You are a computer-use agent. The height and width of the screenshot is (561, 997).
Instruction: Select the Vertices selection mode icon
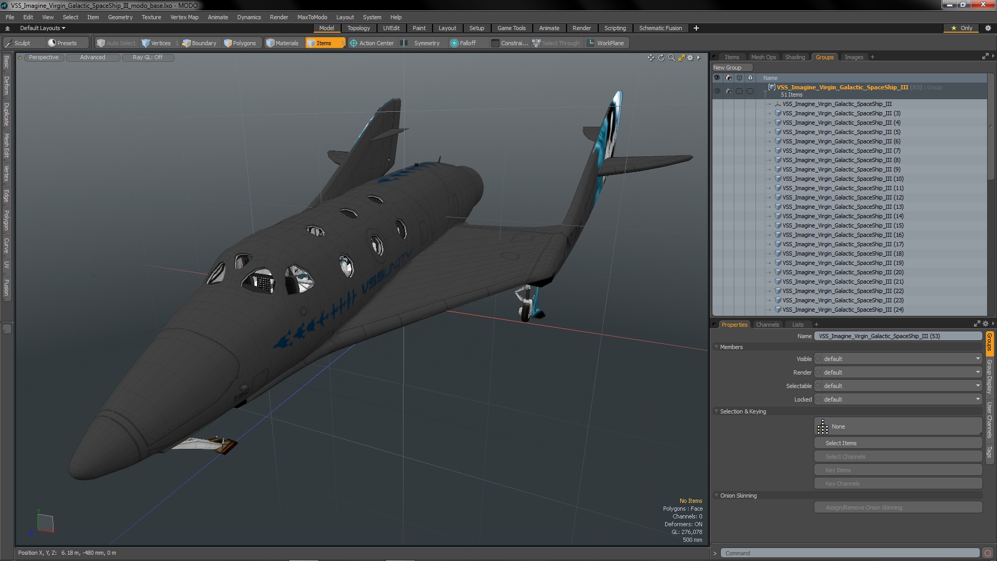tap(146, 43)
